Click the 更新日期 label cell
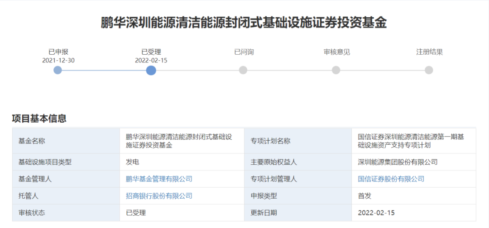This screenshot has height=228, width=489. pyautogui.click(x=298, y=213)
